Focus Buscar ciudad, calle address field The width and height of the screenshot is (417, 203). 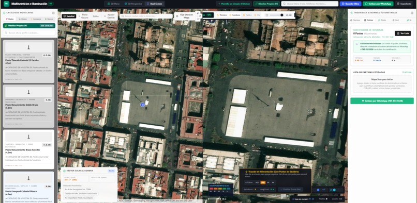pos(146,16)
